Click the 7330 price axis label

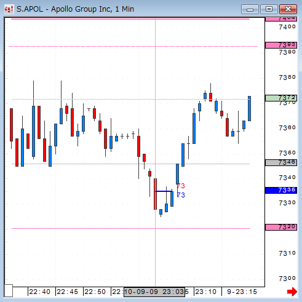tap(287, 203)
